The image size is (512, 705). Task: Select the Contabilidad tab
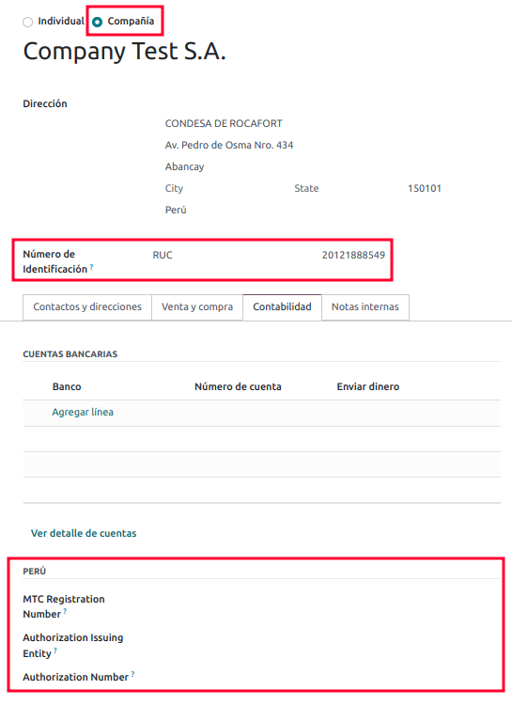pyautogui.click(x=282, y=306)
